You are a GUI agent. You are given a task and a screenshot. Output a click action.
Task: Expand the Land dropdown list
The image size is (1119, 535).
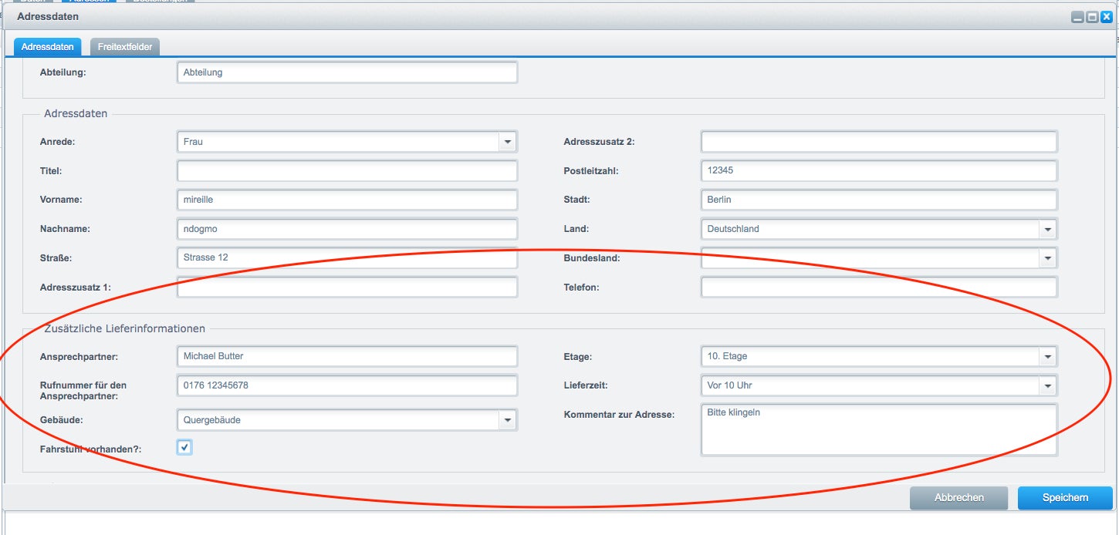click(1047, 229)
